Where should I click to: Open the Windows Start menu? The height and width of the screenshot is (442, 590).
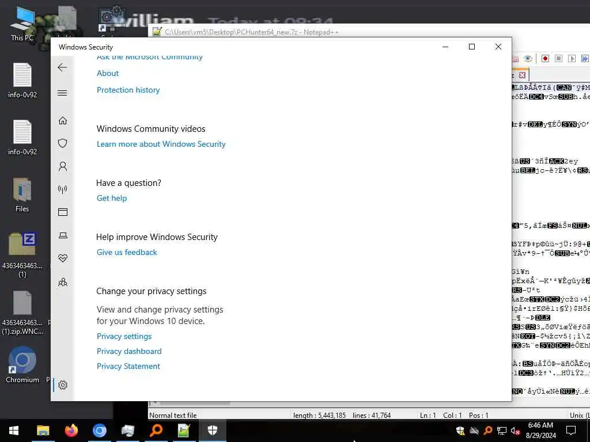point(14,430)
